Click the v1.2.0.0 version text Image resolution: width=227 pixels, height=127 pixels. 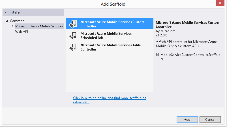[161, 35]
